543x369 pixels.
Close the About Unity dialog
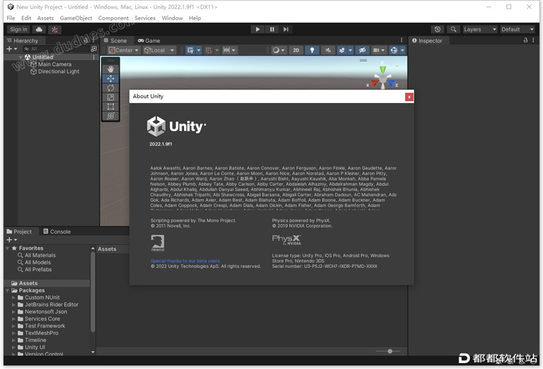tap(409, 97)
